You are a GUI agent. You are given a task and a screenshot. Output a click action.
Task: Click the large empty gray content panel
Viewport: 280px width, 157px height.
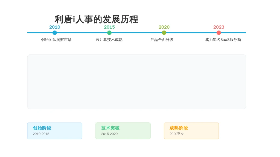[137, 82]
